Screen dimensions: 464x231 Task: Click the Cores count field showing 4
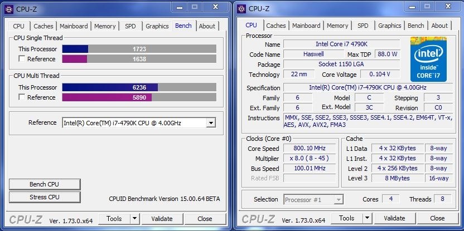pos(390,199)
